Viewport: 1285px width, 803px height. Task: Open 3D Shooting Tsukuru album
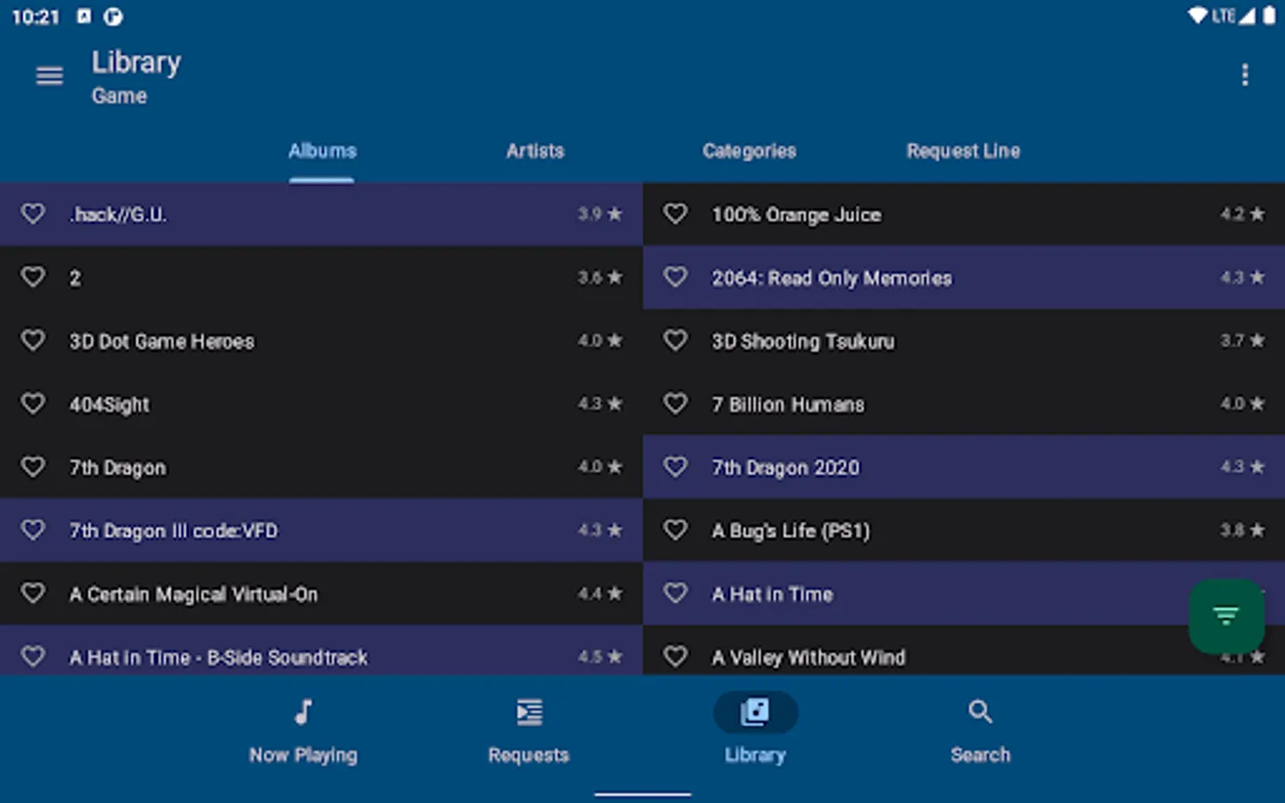(x=803, y=342)
